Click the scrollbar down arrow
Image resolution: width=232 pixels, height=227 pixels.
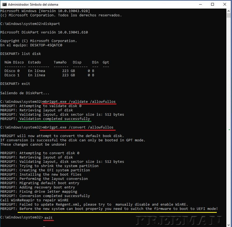[229, 225]
